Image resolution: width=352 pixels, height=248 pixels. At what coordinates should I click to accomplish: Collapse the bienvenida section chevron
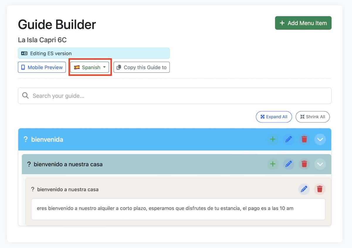tap(320, 139)
